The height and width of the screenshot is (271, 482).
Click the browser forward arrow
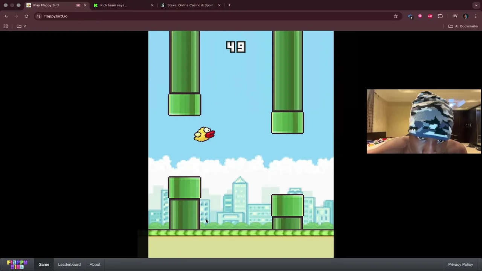point(16,16)
